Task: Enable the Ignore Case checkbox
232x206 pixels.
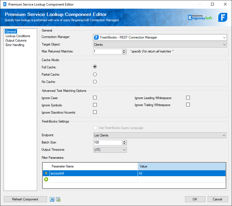Action: (x=95, y=97)
